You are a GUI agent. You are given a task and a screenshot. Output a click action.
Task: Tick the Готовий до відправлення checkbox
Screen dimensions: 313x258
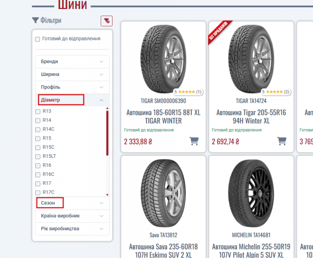coord(37,39)
